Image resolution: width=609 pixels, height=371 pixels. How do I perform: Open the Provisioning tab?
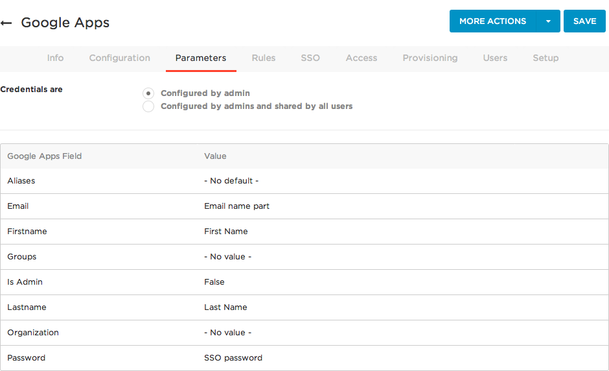(x=430, y=58)
